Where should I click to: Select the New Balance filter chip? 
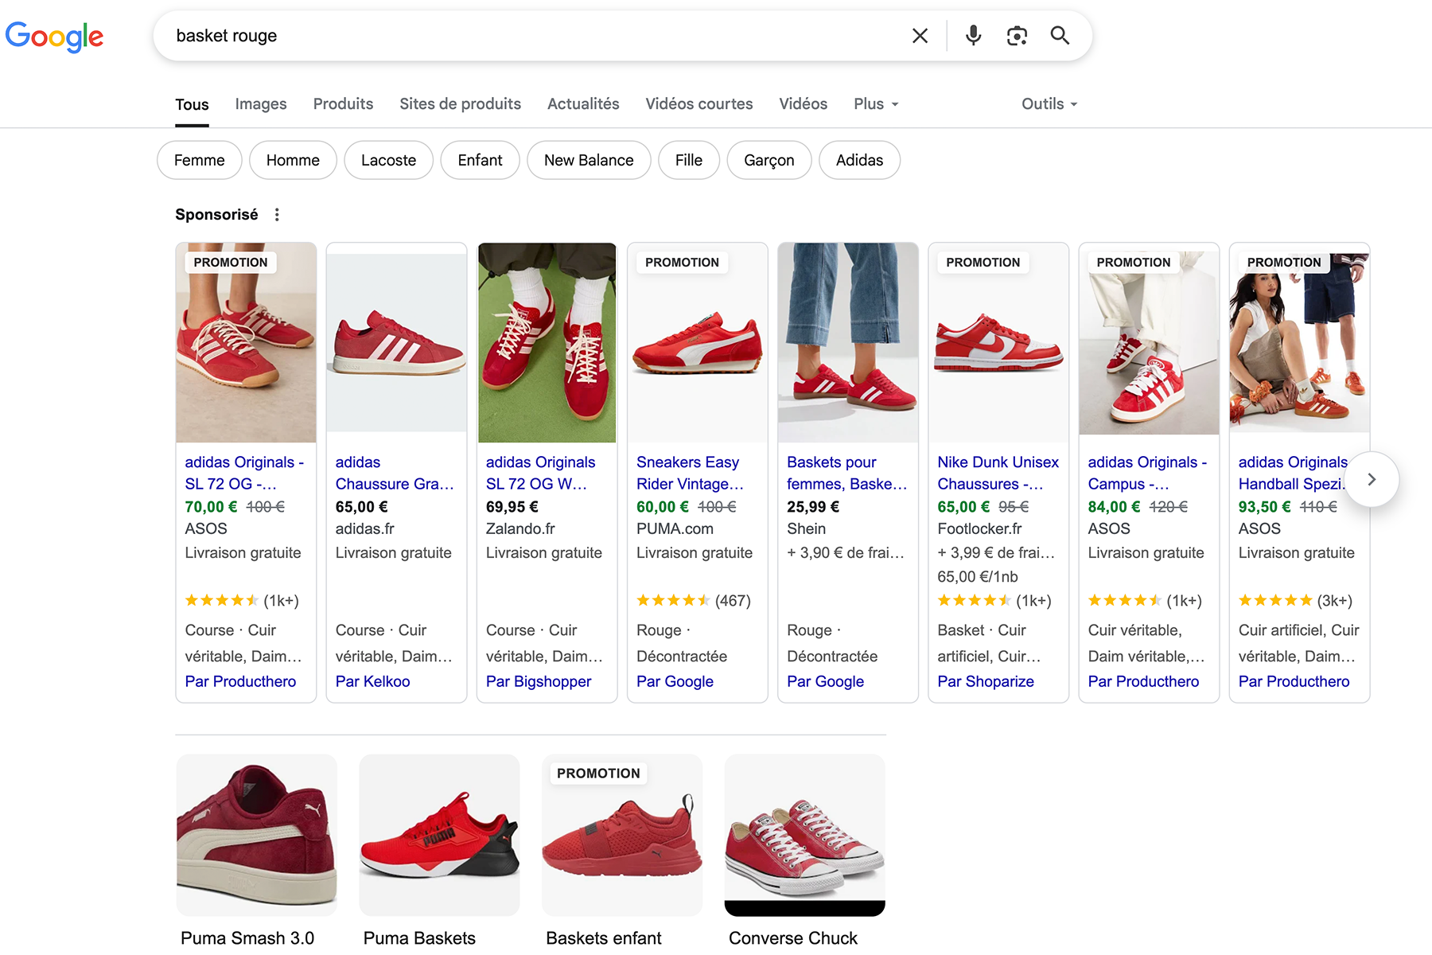click(589, 161)
